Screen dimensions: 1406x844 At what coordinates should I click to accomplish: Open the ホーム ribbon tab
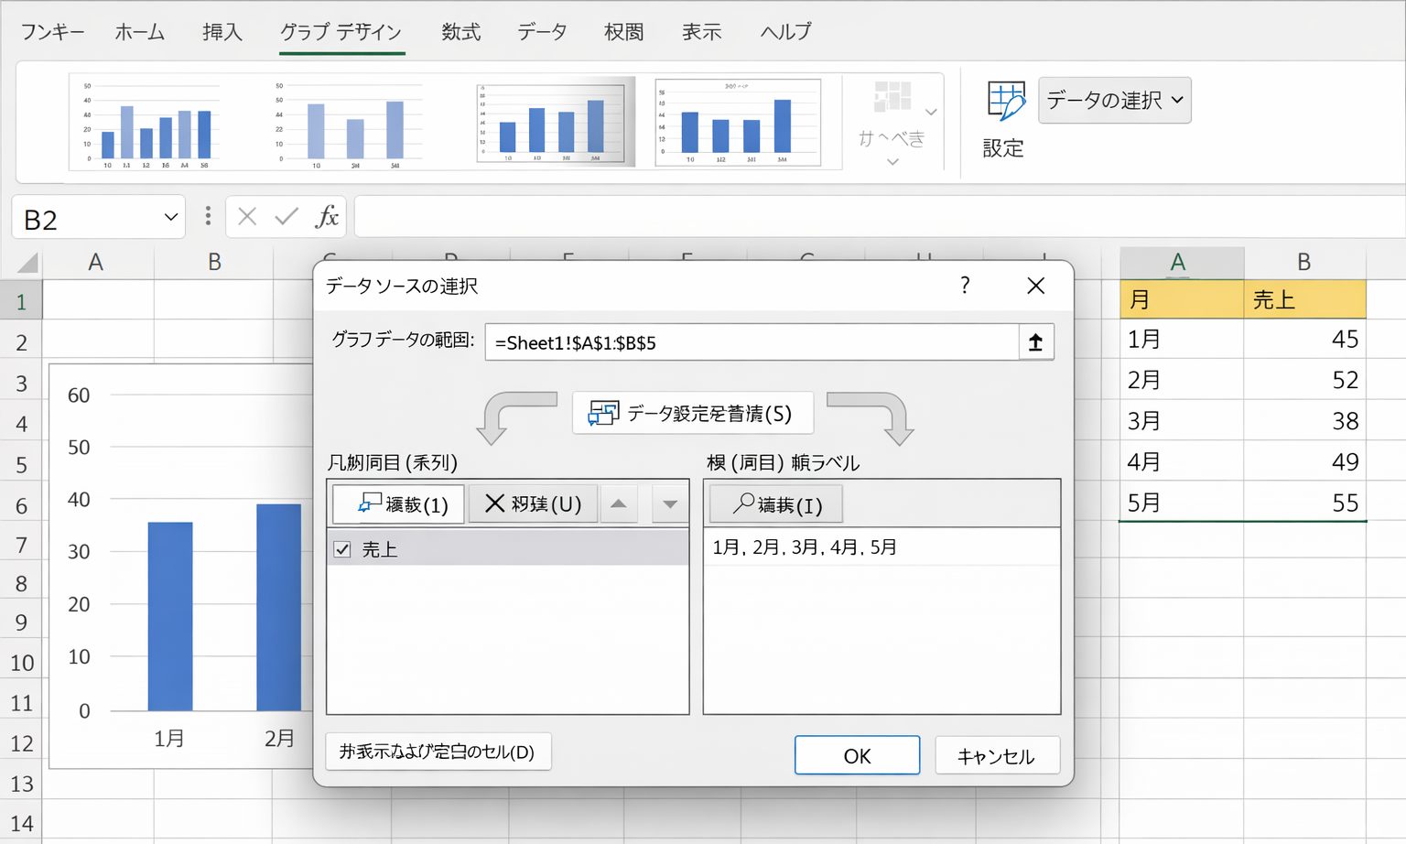(140, 32)
